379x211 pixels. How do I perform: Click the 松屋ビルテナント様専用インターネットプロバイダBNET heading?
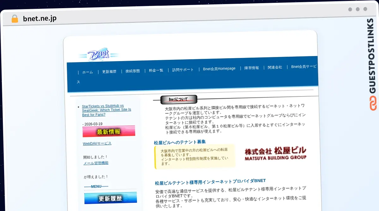point(210,182)
